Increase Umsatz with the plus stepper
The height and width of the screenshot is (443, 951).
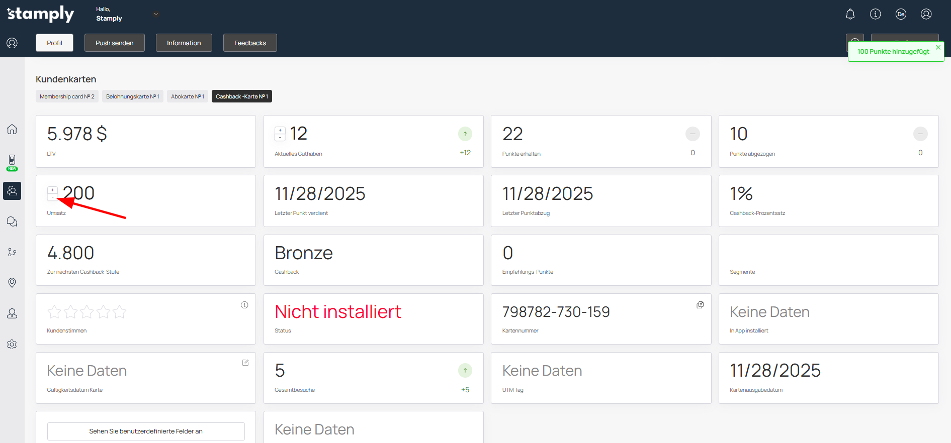point(52,190)
